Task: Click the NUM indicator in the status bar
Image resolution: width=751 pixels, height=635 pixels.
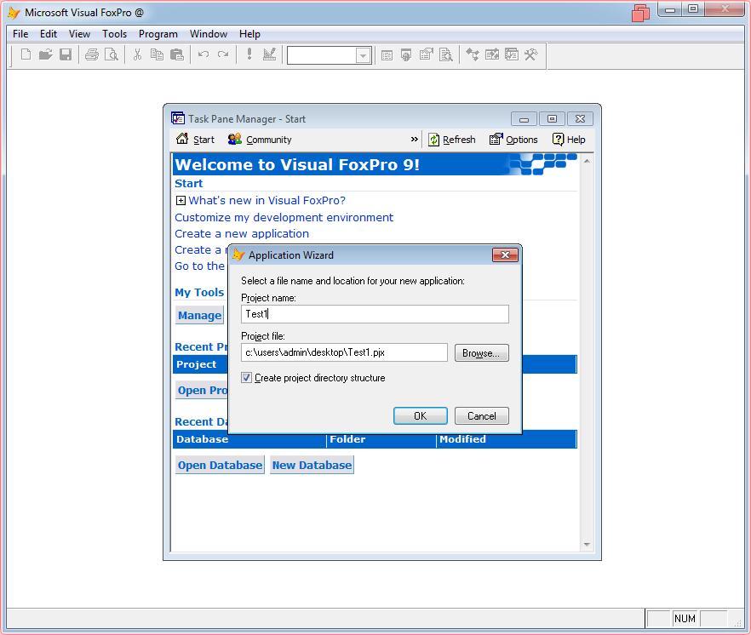Action: pyautogui.click(x=685, y=619)
